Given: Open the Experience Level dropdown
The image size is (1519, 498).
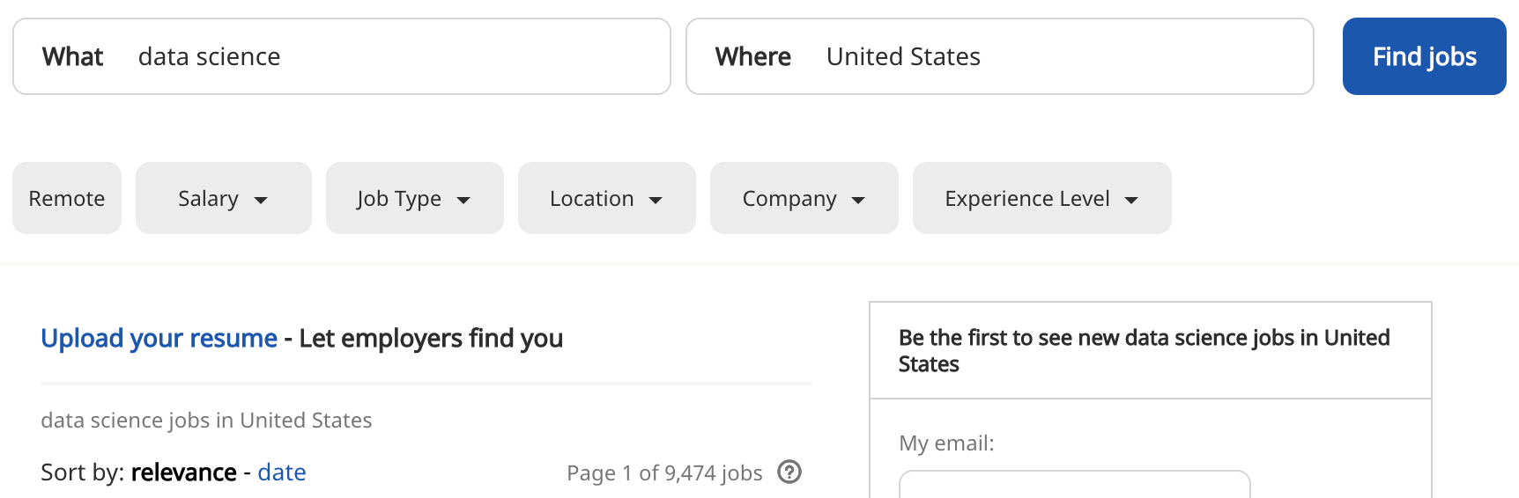Looking at the screenshot, I should coord(1041,198).
